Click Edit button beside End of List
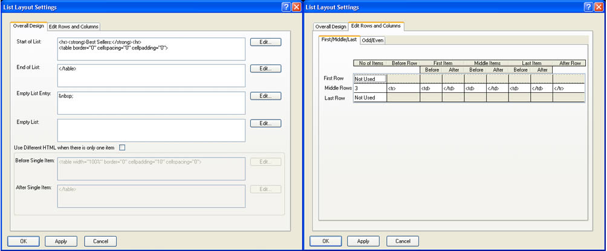The height and width of the screenshot is (251, 607). coord(265,69)
